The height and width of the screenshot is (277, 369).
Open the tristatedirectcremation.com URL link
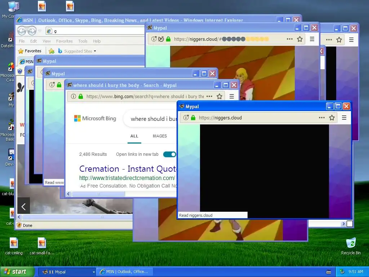(127, 178)
